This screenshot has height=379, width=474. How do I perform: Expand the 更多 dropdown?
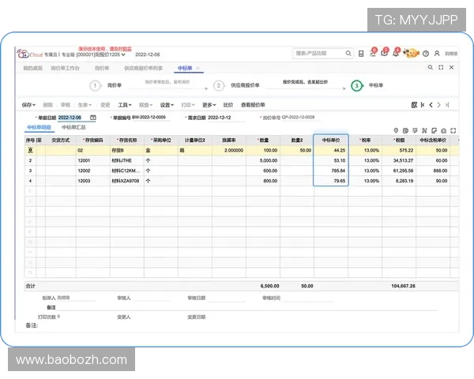[209, 104]
